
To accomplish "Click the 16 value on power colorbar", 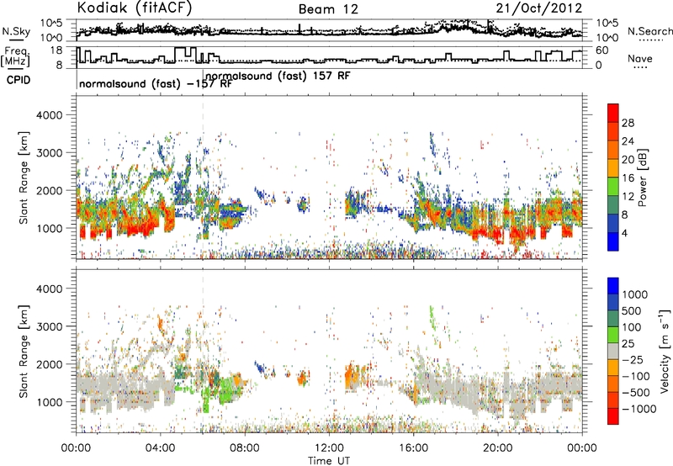I will (x=628, y=177).
